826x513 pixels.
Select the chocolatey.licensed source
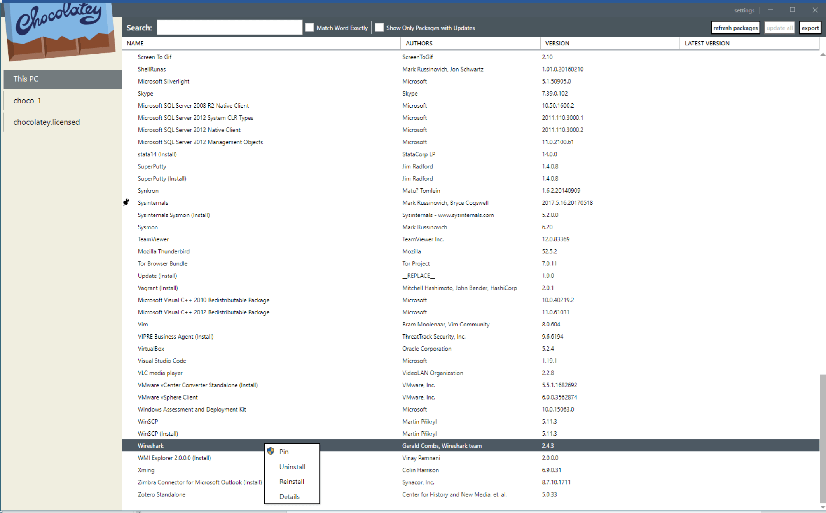tap(47, 122)
